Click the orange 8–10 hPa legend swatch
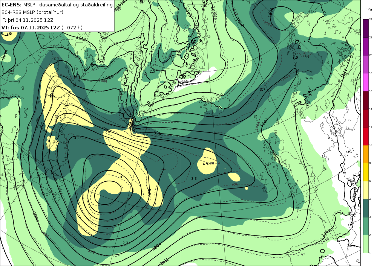 [366, 154]
